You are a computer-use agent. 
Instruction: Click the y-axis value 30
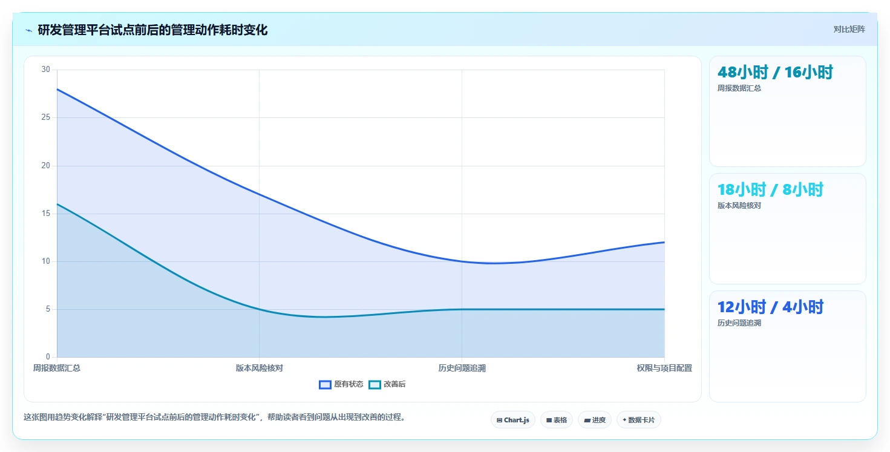(x=46, y=70)
